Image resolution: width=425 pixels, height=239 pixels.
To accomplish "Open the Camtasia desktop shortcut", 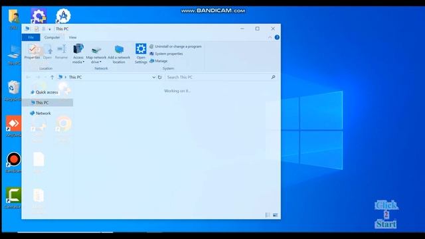I will click(13, 198).
